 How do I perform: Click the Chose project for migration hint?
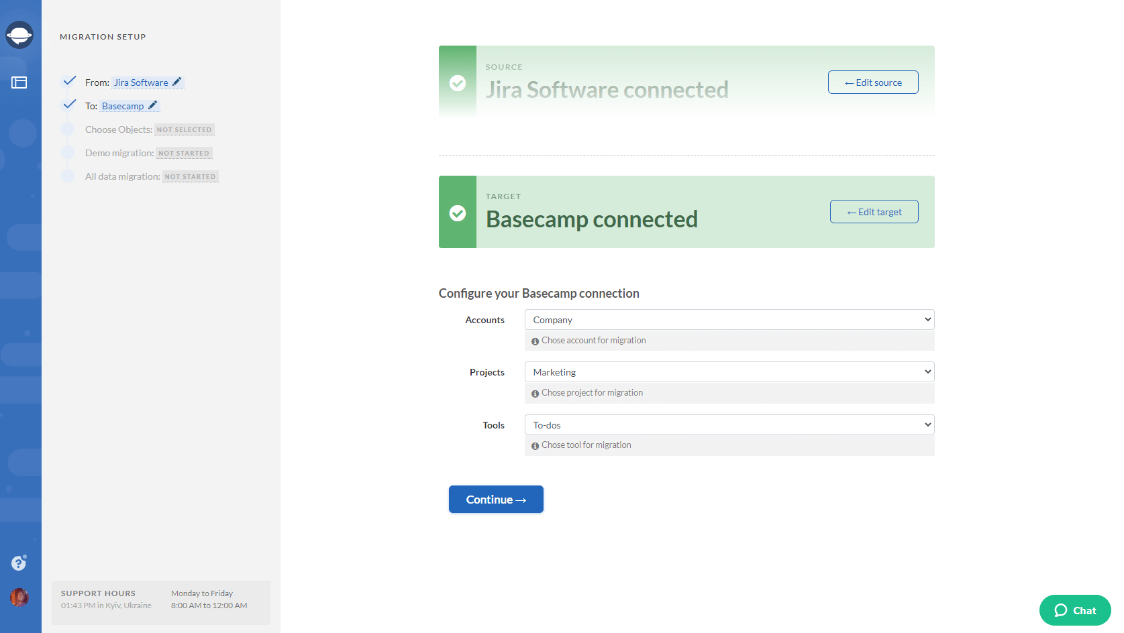(x=593, y=393)
